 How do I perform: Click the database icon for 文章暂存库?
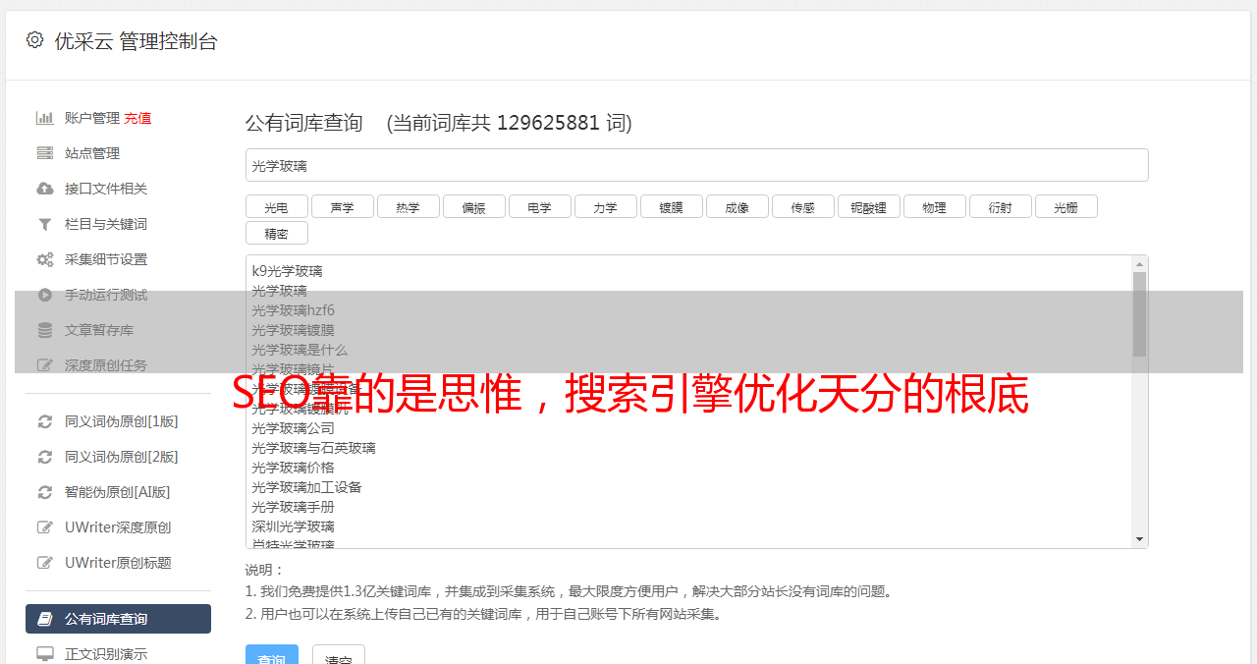(x=45, y=330)
